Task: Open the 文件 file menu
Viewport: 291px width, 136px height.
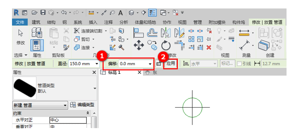Action: 20,22
